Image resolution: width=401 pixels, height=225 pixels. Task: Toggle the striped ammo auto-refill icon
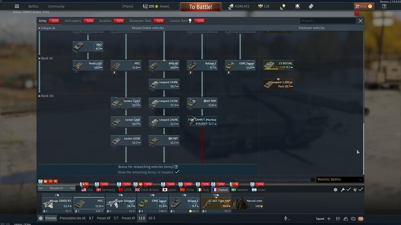pyautogui.click(x=355, y=189)
